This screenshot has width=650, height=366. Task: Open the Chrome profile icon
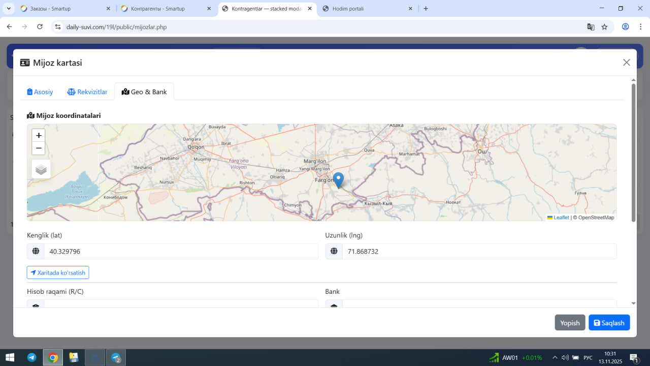[625, 27]
